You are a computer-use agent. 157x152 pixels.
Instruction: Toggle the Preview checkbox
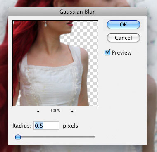[107, 52]
